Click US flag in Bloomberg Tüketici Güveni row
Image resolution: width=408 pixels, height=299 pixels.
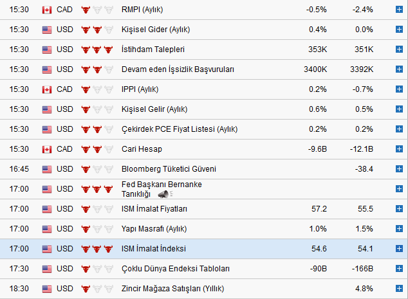[x=46, y=169]
